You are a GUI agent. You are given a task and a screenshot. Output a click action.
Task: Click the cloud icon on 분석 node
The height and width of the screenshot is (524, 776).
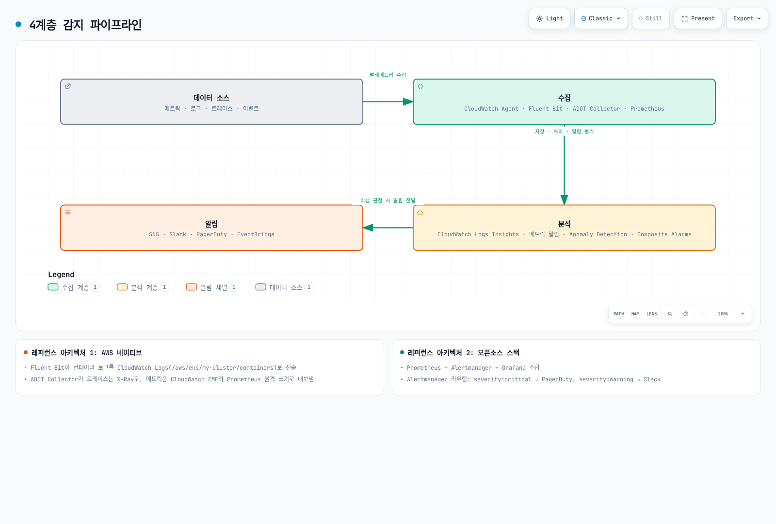tap(420, 213)
